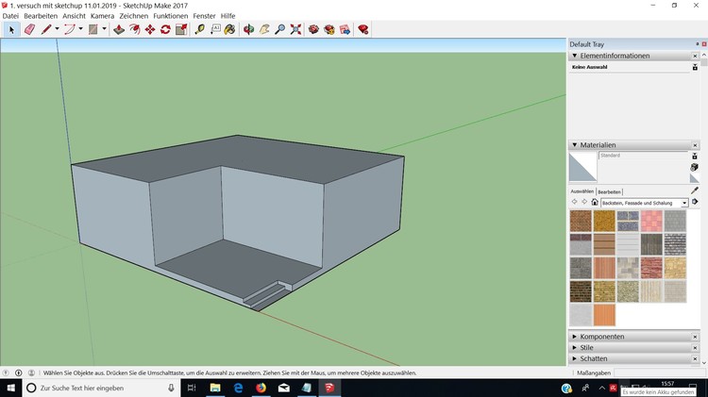Pick the Paint Bucket tool
This screenshot has height=397, width=708.
click(x=229, y=30)
